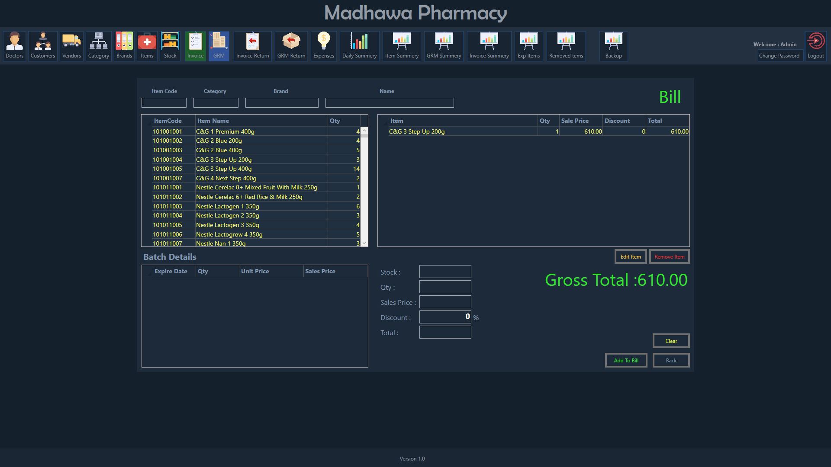Click the Expire Date column header
Screen dimensions: 831x467
174,271
